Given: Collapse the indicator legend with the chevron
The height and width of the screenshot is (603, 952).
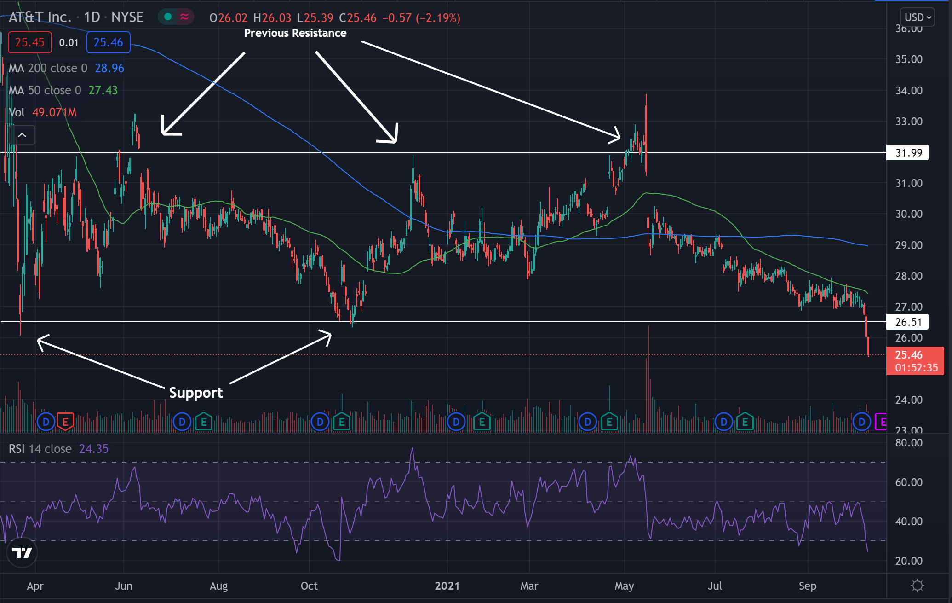Looking at the screenshot, I should (22, 135).
